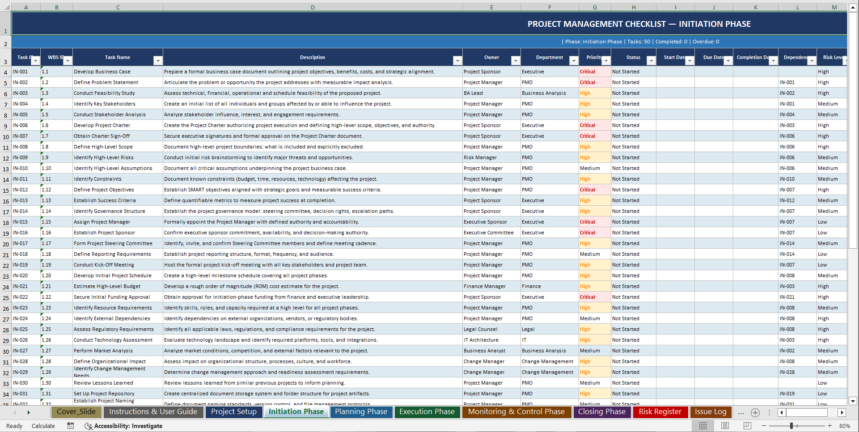Select the 'Conduct Kick-Off Meeting' cell
Screen dimensions: 859x432
pyautogui.click(x=118, y=265)
